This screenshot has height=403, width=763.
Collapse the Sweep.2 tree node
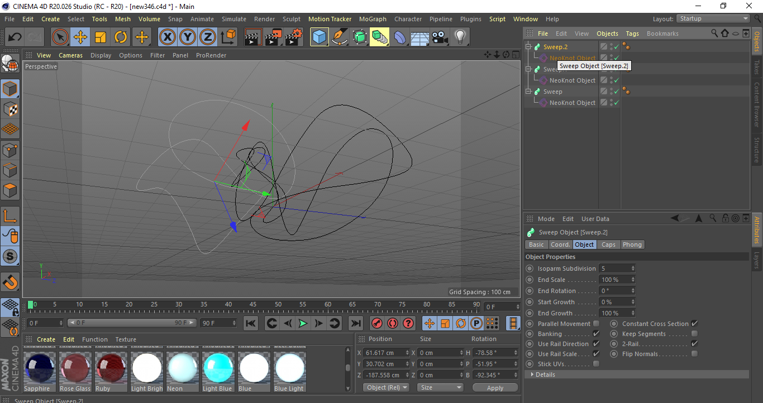[528, 47]
